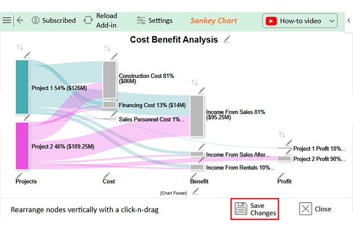The width and height of the screenshot is (353, 232).
Task: Select the teal Project 1 node
Action: [22, 87]
